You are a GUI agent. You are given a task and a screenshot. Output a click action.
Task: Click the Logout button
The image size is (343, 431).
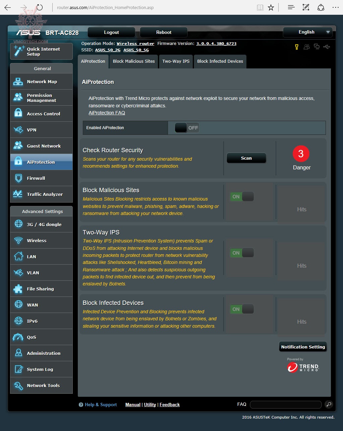point(111,32)
